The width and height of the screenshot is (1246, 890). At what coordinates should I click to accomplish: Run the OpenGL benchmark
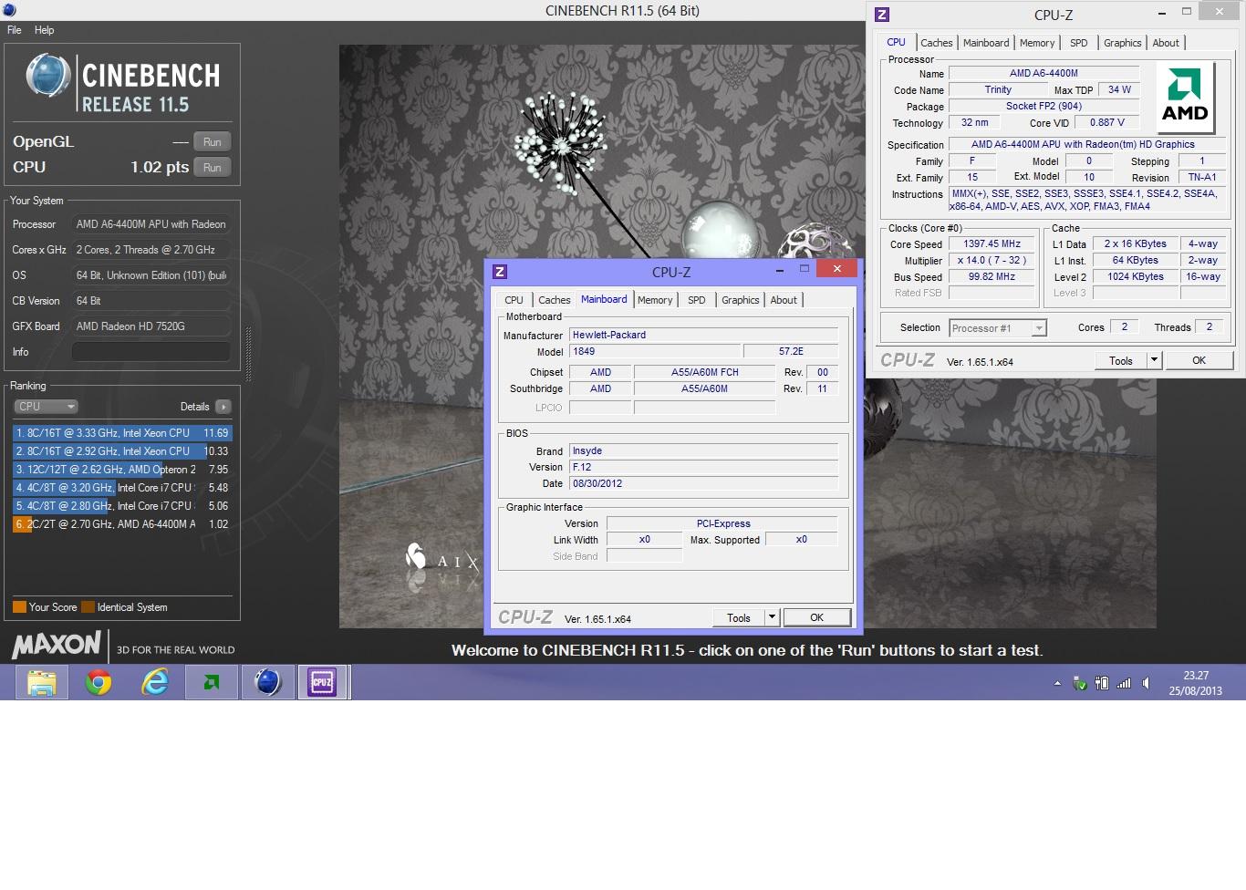(213, 141)
